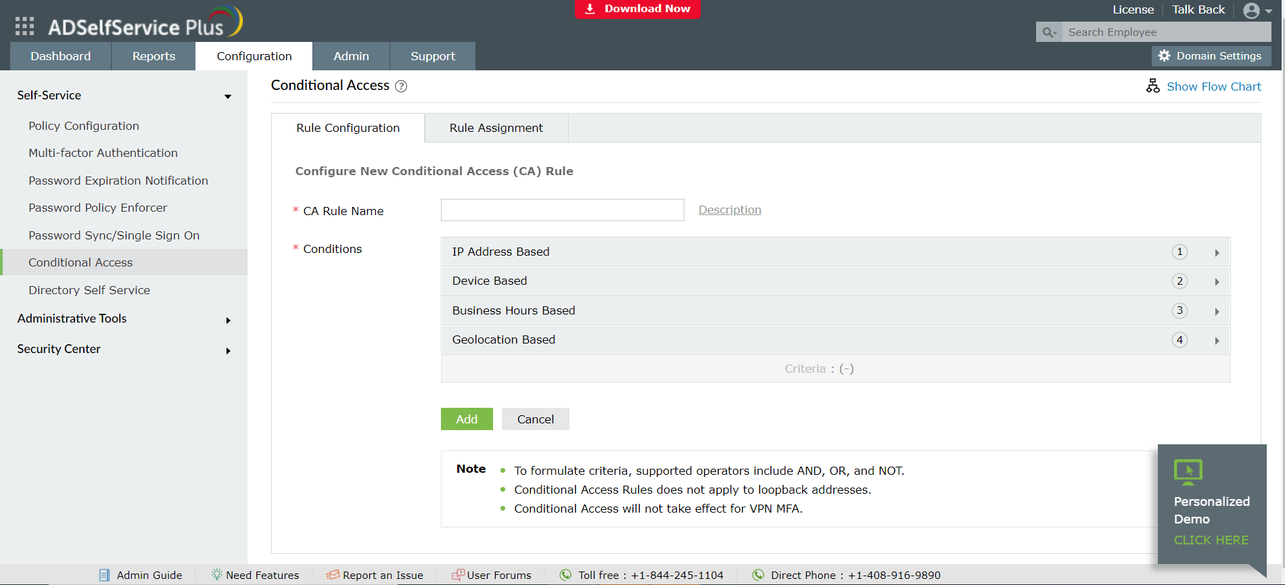Expand Device Based condition
This screenshot has width=1285, height=585.
(x=1217, y=282)
